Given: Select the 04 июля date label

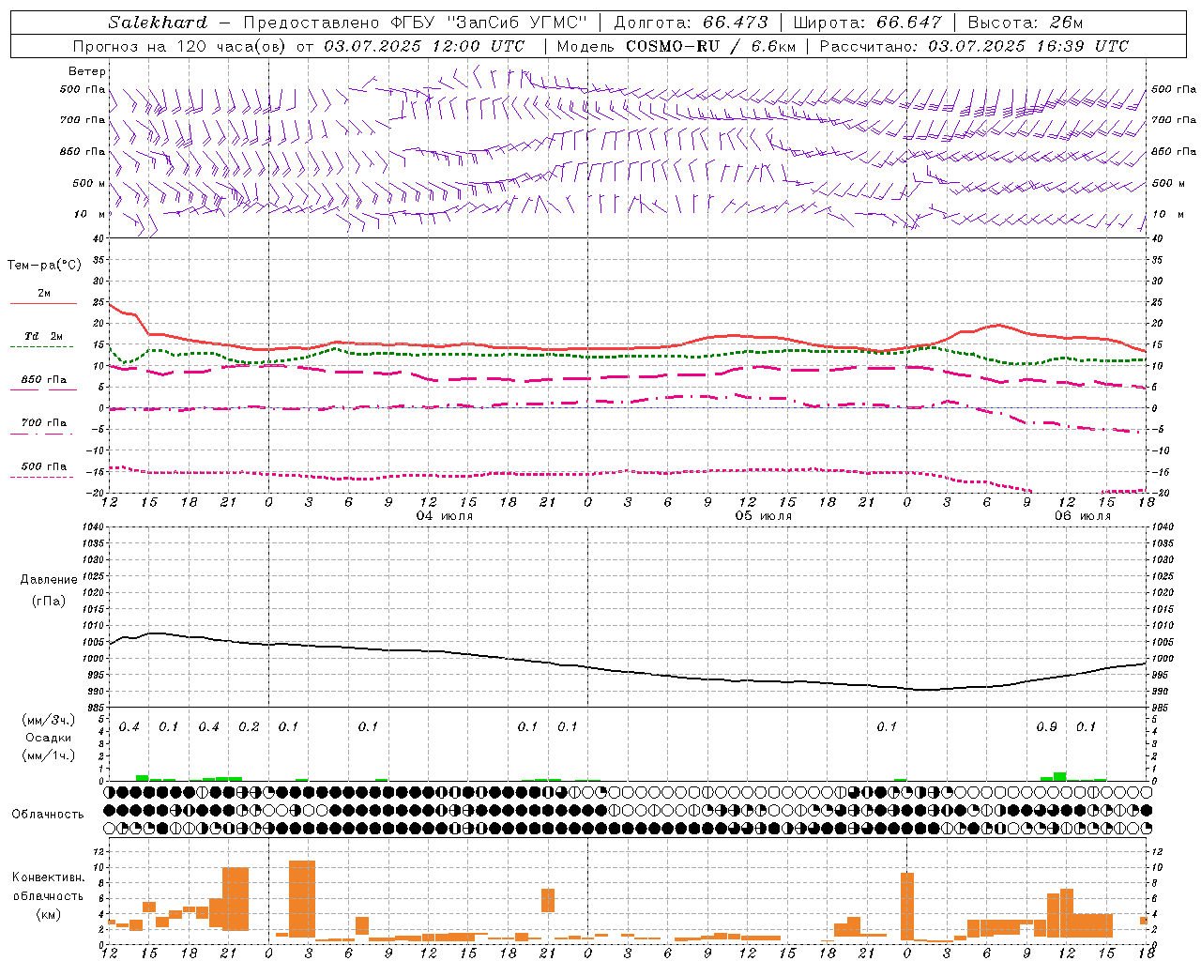Looking at the screenshot, I should 445,516.
